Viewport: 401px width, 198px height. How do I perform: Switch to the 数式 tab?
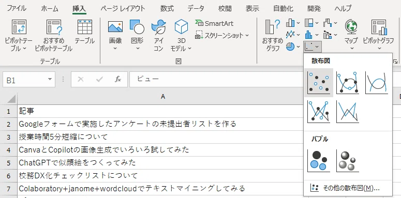point(167,8)
